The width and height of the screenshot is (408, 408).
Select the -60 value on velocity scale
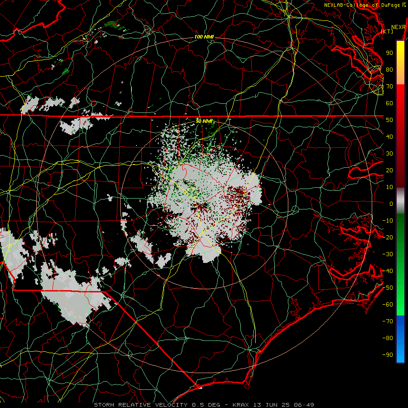click(388, 305)
